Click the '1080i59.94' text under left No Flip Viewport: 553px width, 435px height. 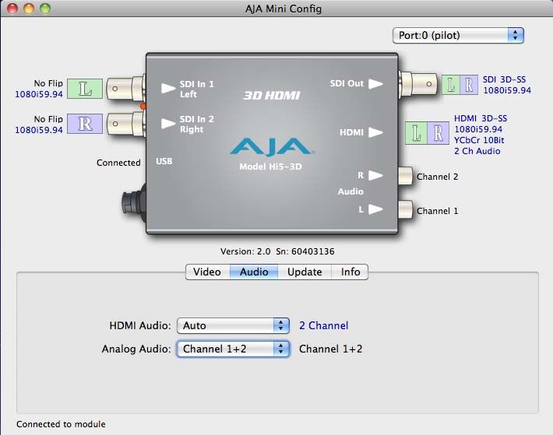[39, 94]
